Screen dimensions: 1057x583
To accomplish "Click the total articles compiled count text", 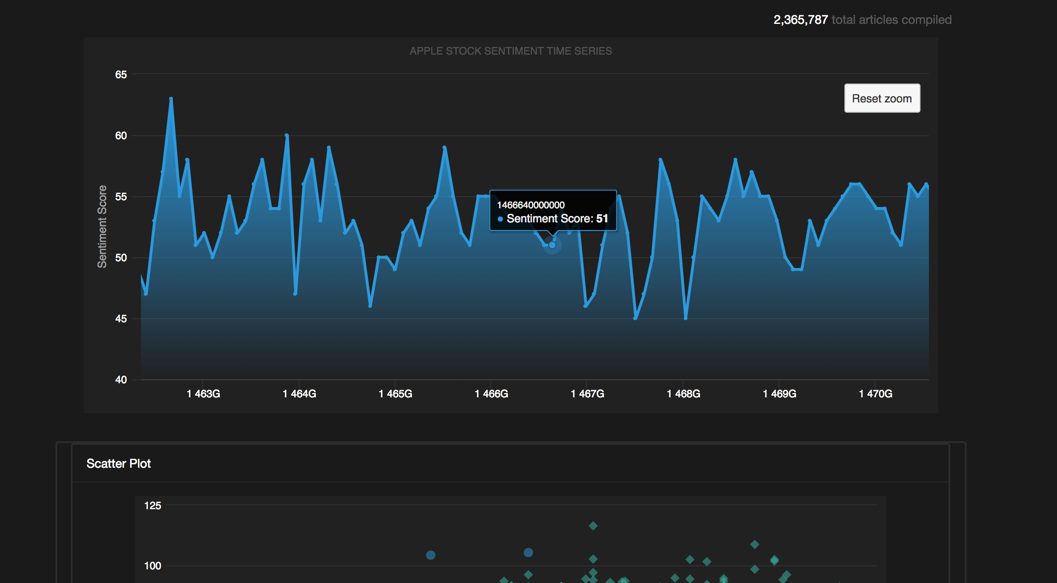I will (862, 20).
